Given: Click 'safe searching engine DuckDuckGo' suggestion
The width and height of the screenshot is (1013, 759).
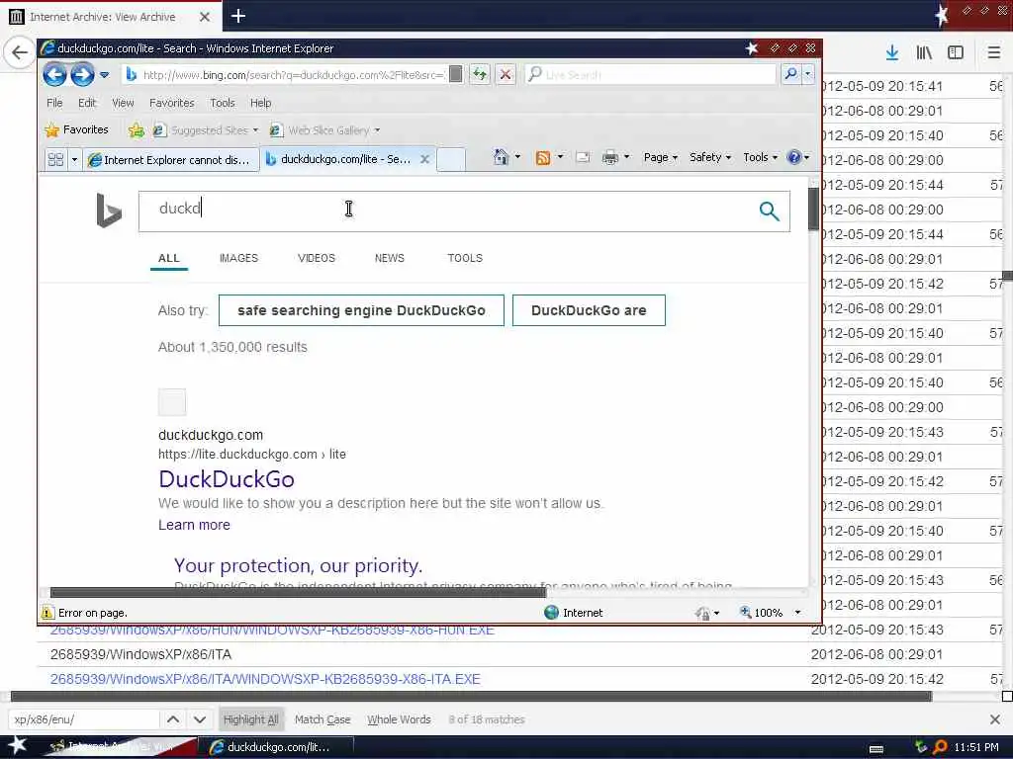Looking at the screenshot, I should pyautogui.click(x=361, y=310).
